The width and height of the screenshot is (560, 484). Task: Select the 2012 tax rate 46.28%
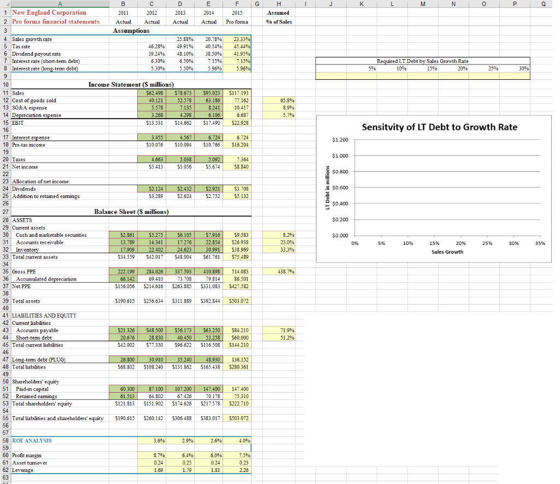coord(152,46)
